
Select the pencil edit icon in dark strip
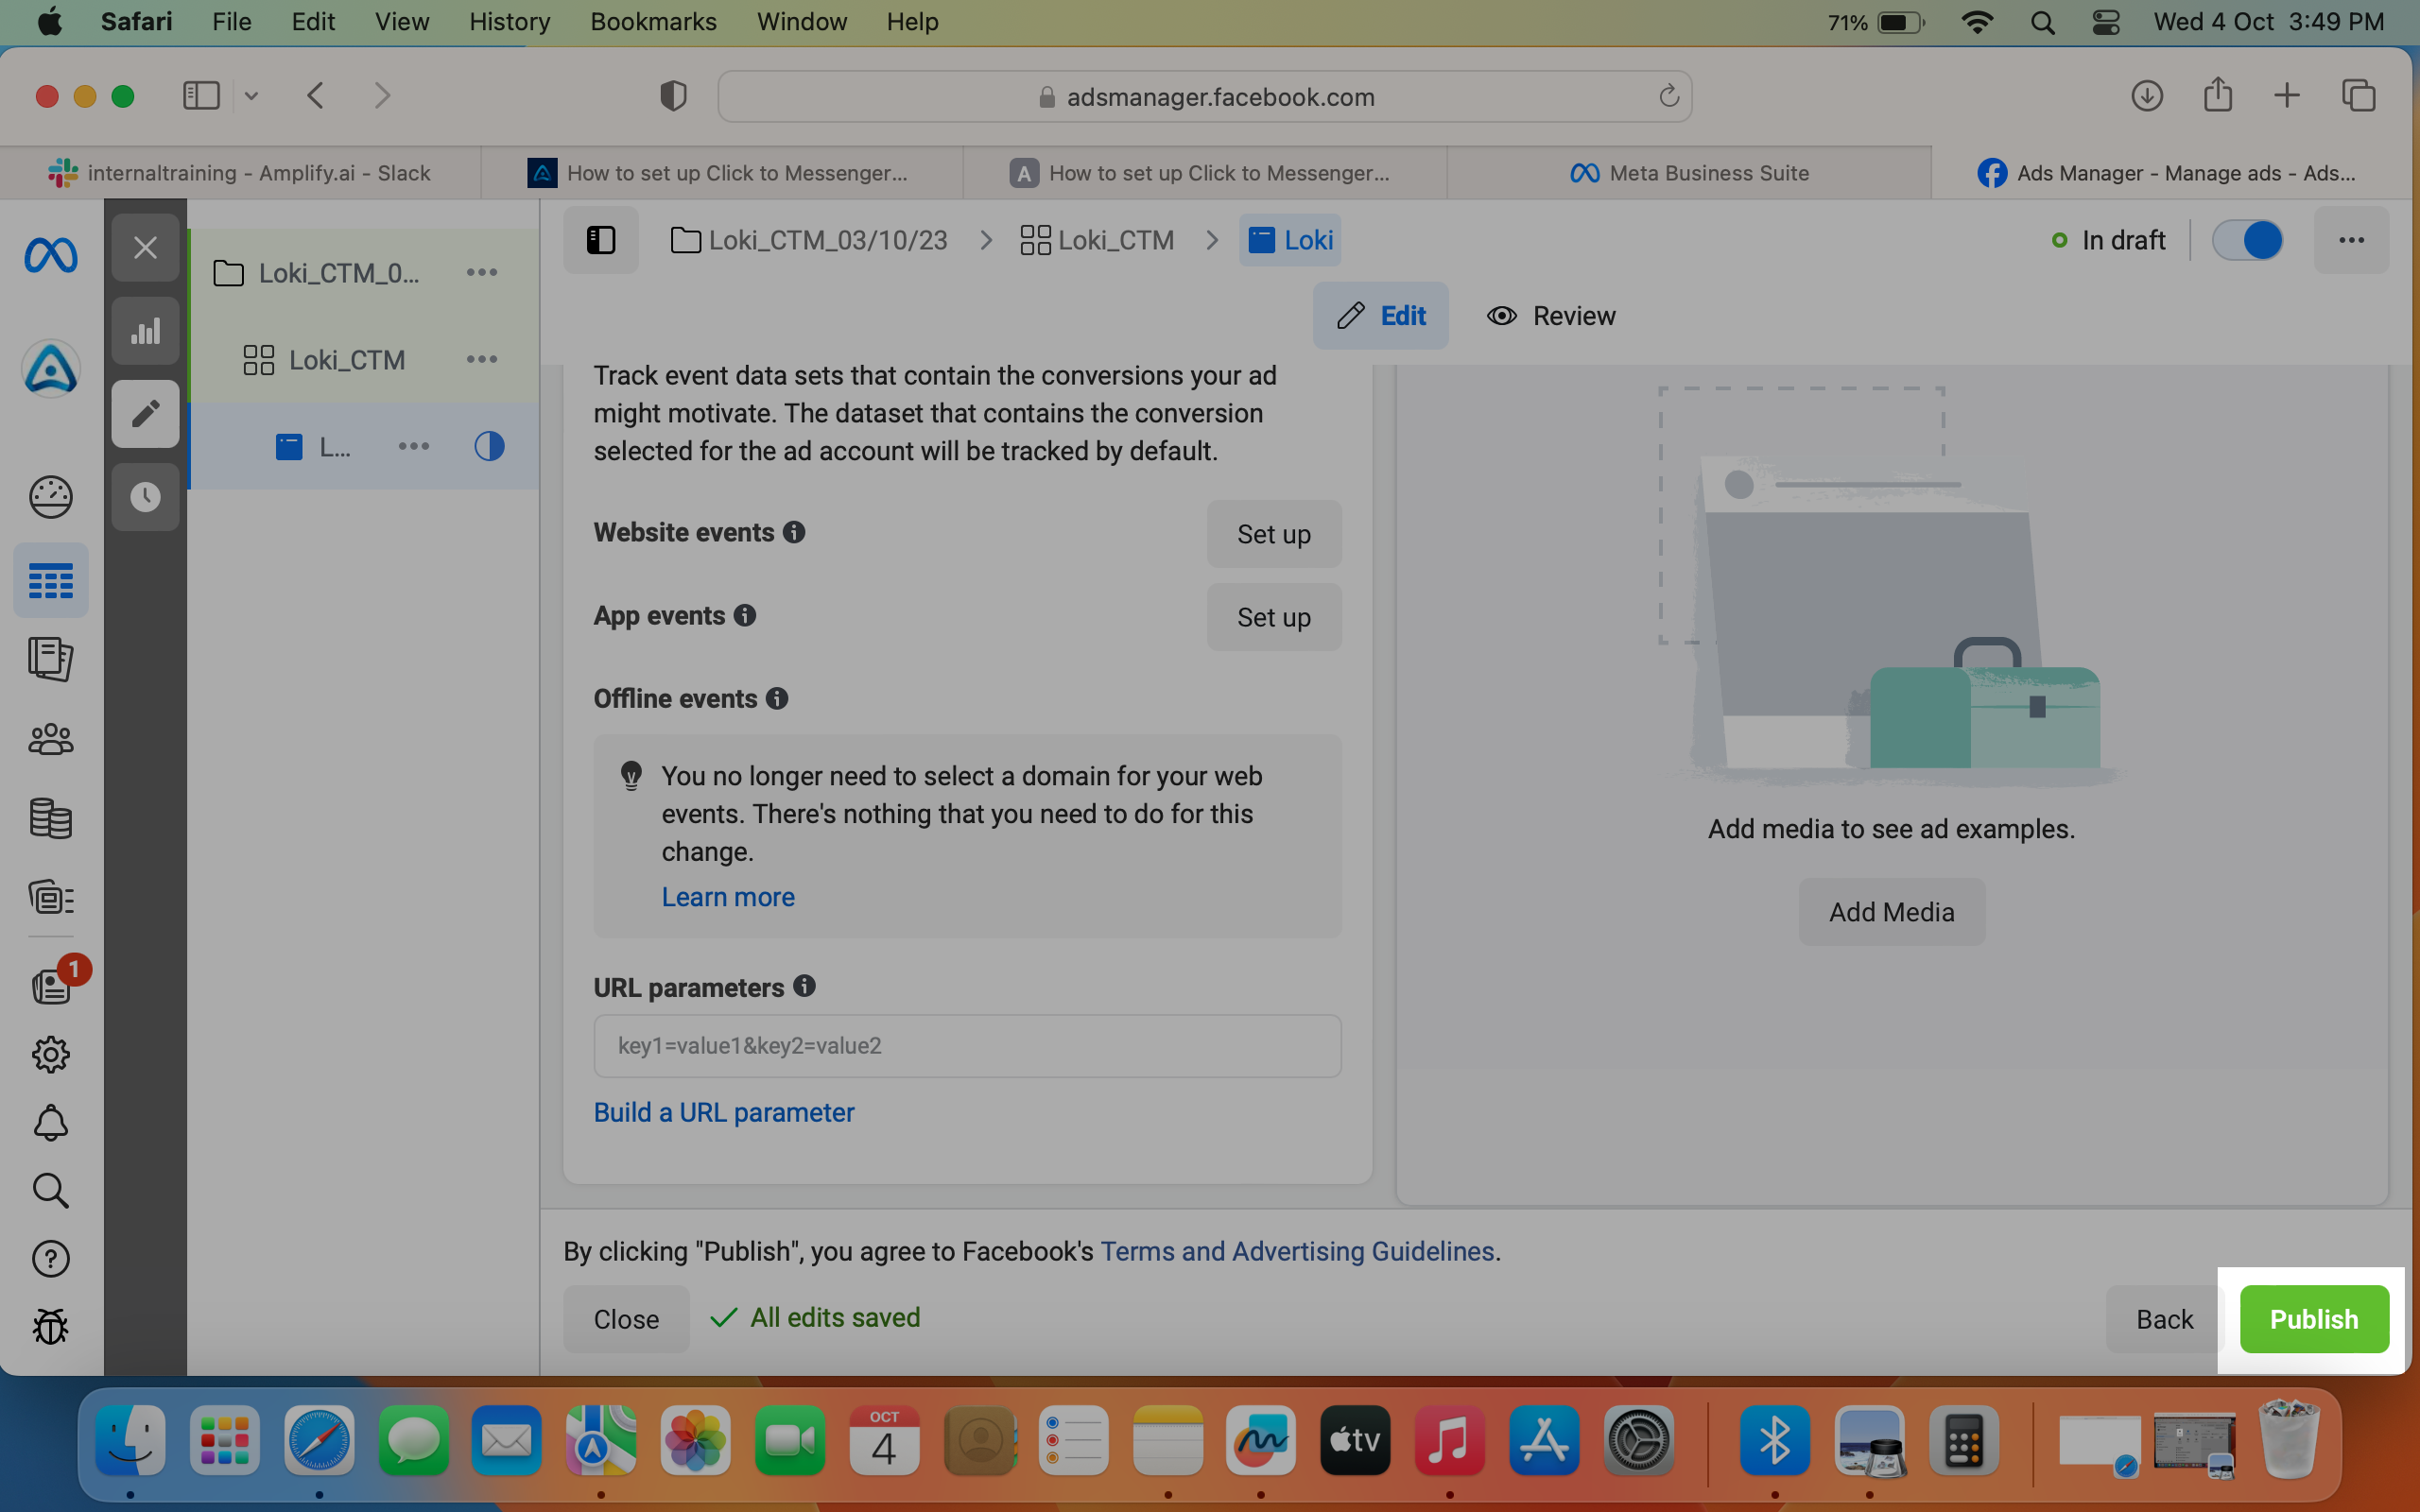[146, 414]
